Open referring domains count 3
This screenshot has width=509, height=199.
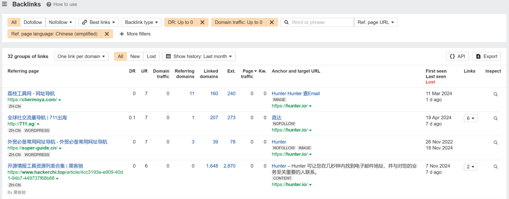(193, 142)
